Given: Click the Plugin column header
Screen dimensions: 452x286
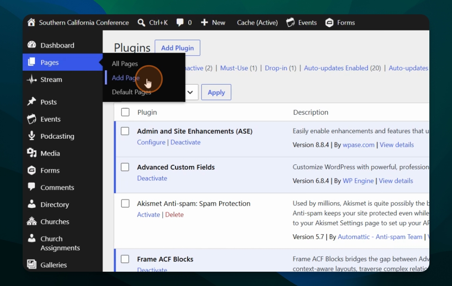Looking at the screenshot, I should tap(147, 112).
